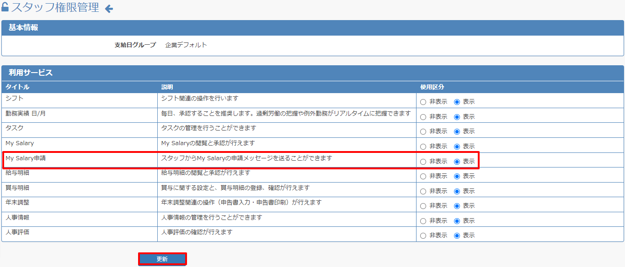Click the 勤務実績 日/月 title cell
Image resolution: width=625 pixels, height=267 pixels.
tap(80, 115)
